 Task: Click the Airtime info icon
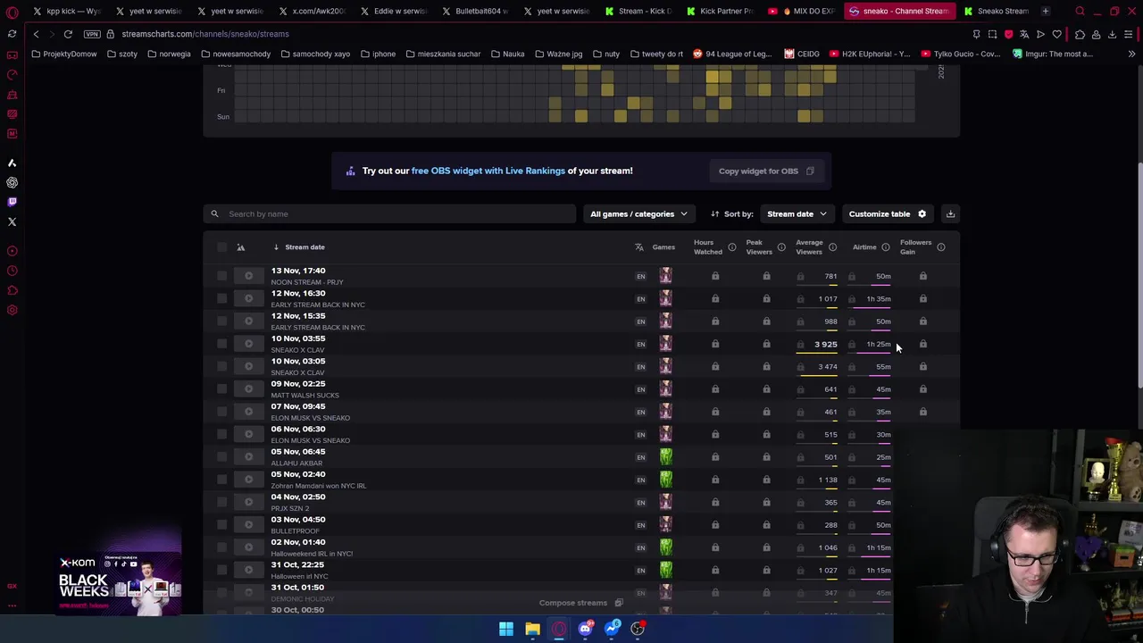[x=886, y=247]
